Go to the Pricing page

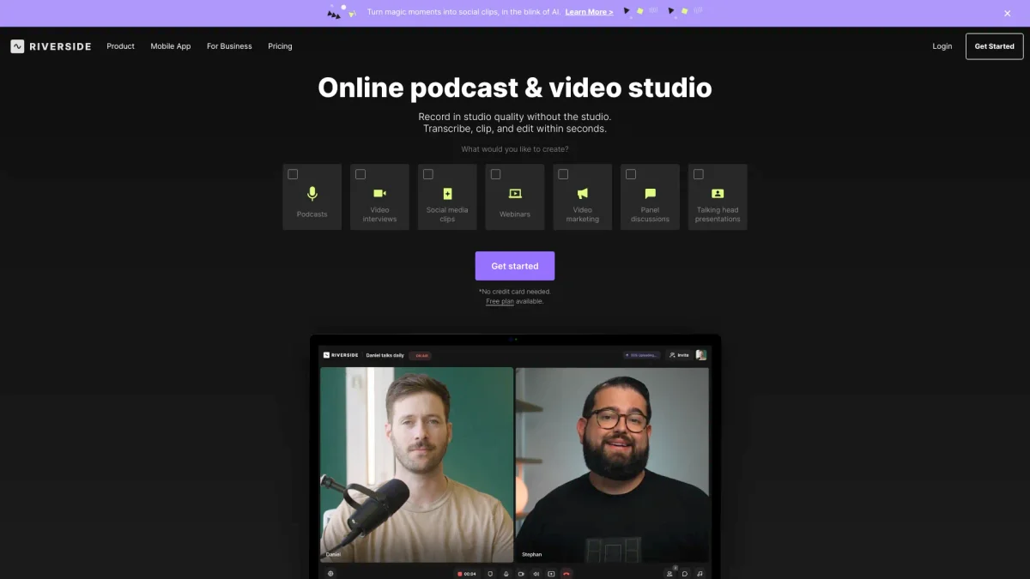coord(280,46)
